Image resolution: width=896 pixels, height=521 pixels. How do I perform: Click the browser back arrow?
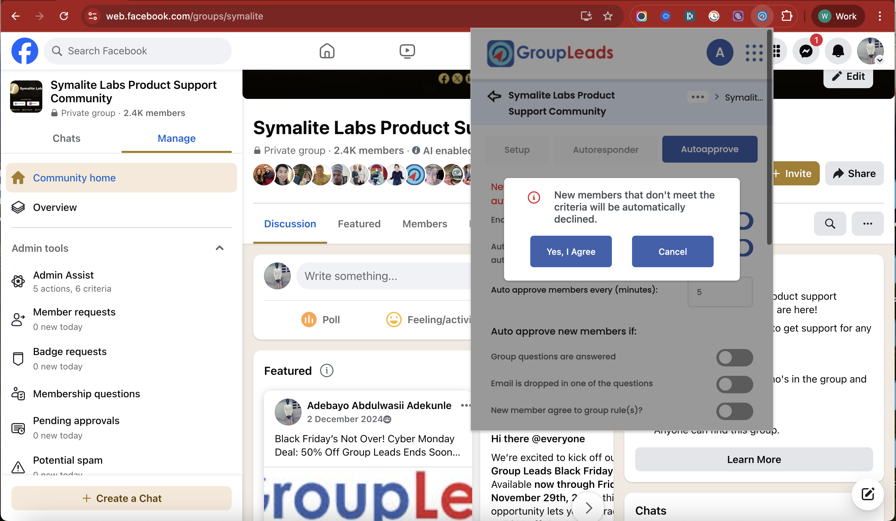[15, 16]
